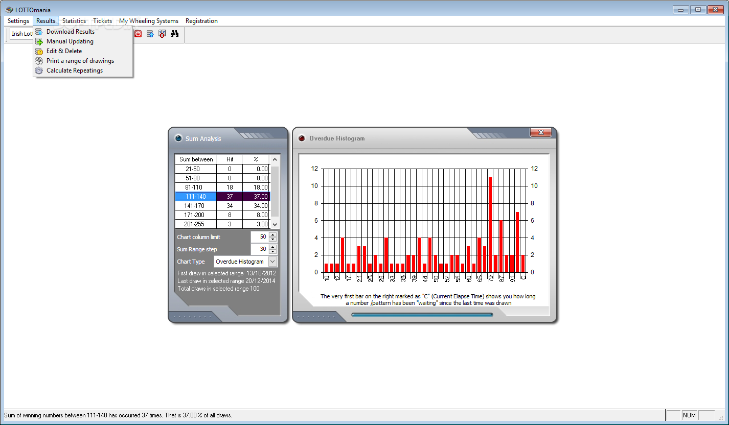Image resolution: width=729 pixels, height=425 pixels.
Task: Select the 201-255 sum range row
Action: pos(222,224)
